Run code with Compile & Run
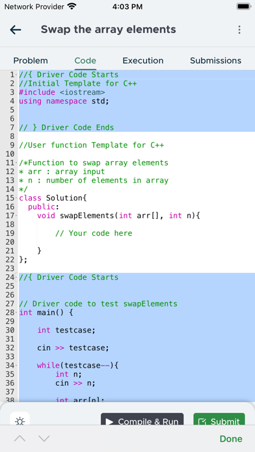 pos(142,421)
